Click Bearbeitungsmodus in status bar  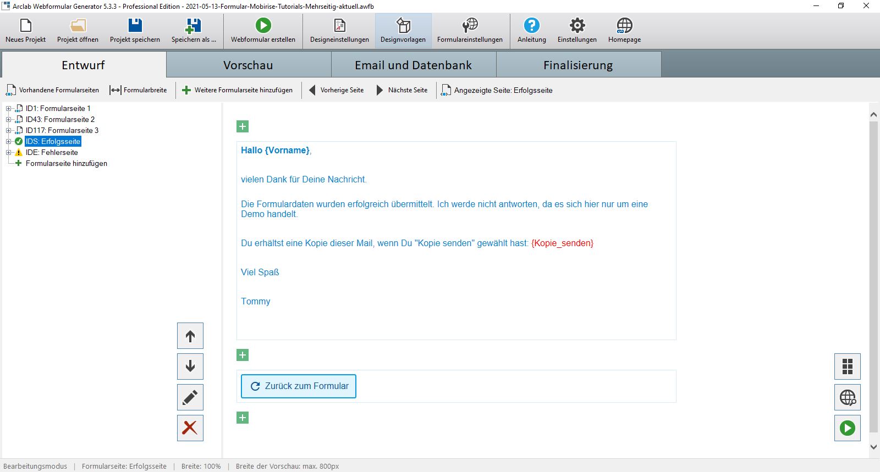(x=35, y=466)
